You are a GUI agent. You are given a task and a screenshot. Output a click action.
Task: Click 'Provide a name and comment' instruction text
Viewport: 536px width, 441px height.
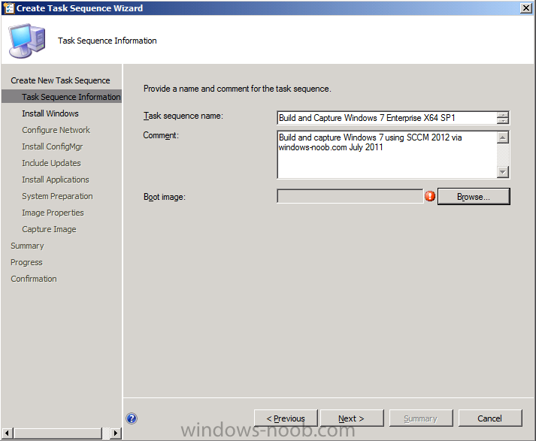238,89
